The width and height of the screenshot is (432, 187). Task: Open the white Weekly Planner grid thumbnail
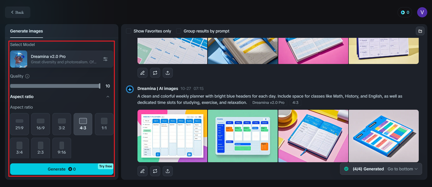click(x=172, y=136)
